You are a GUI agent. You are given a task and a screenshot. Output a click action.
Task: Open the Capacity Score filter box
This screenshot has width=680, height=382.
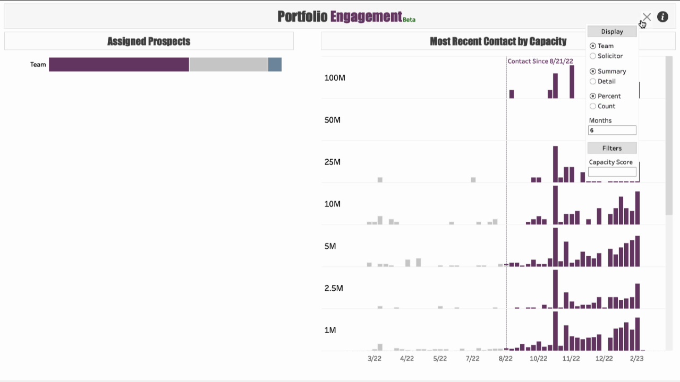(612, 172)
